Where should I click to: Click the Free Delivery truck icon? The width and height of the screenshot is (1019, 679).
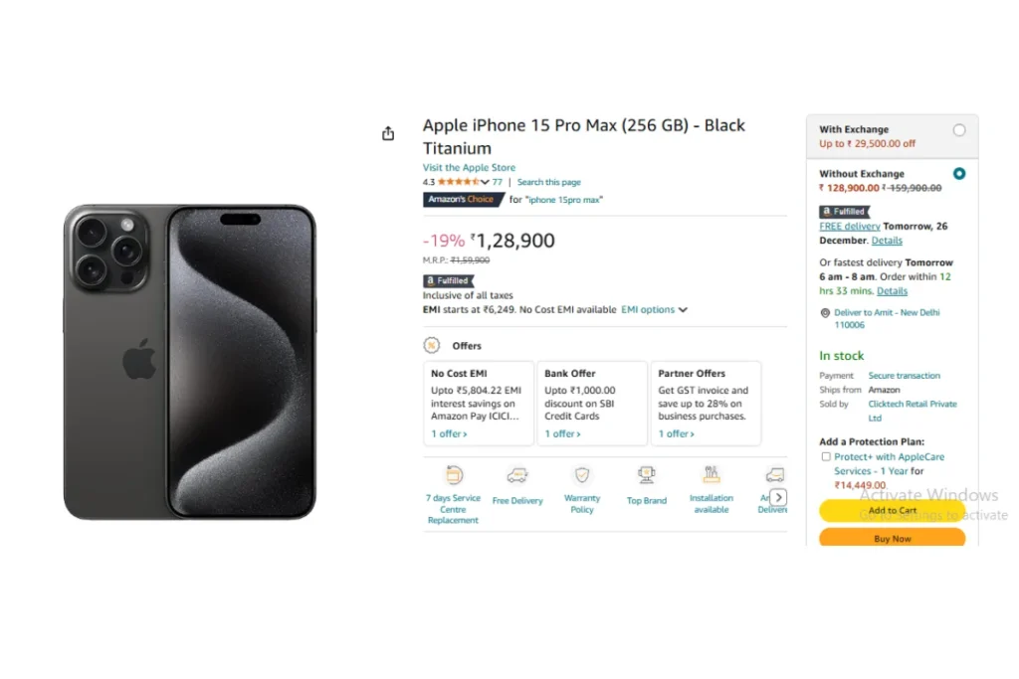coord(517,476)
